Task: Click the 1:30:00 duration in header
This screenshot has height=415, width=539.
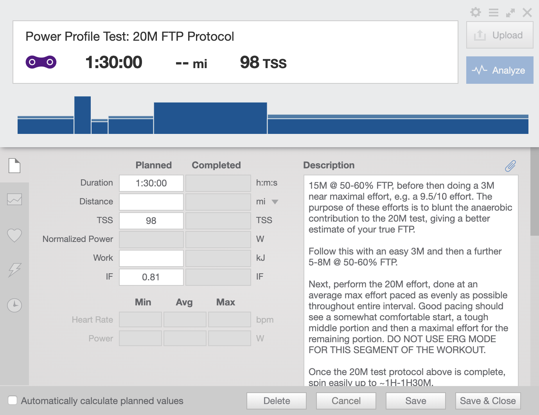Action: 114,62
